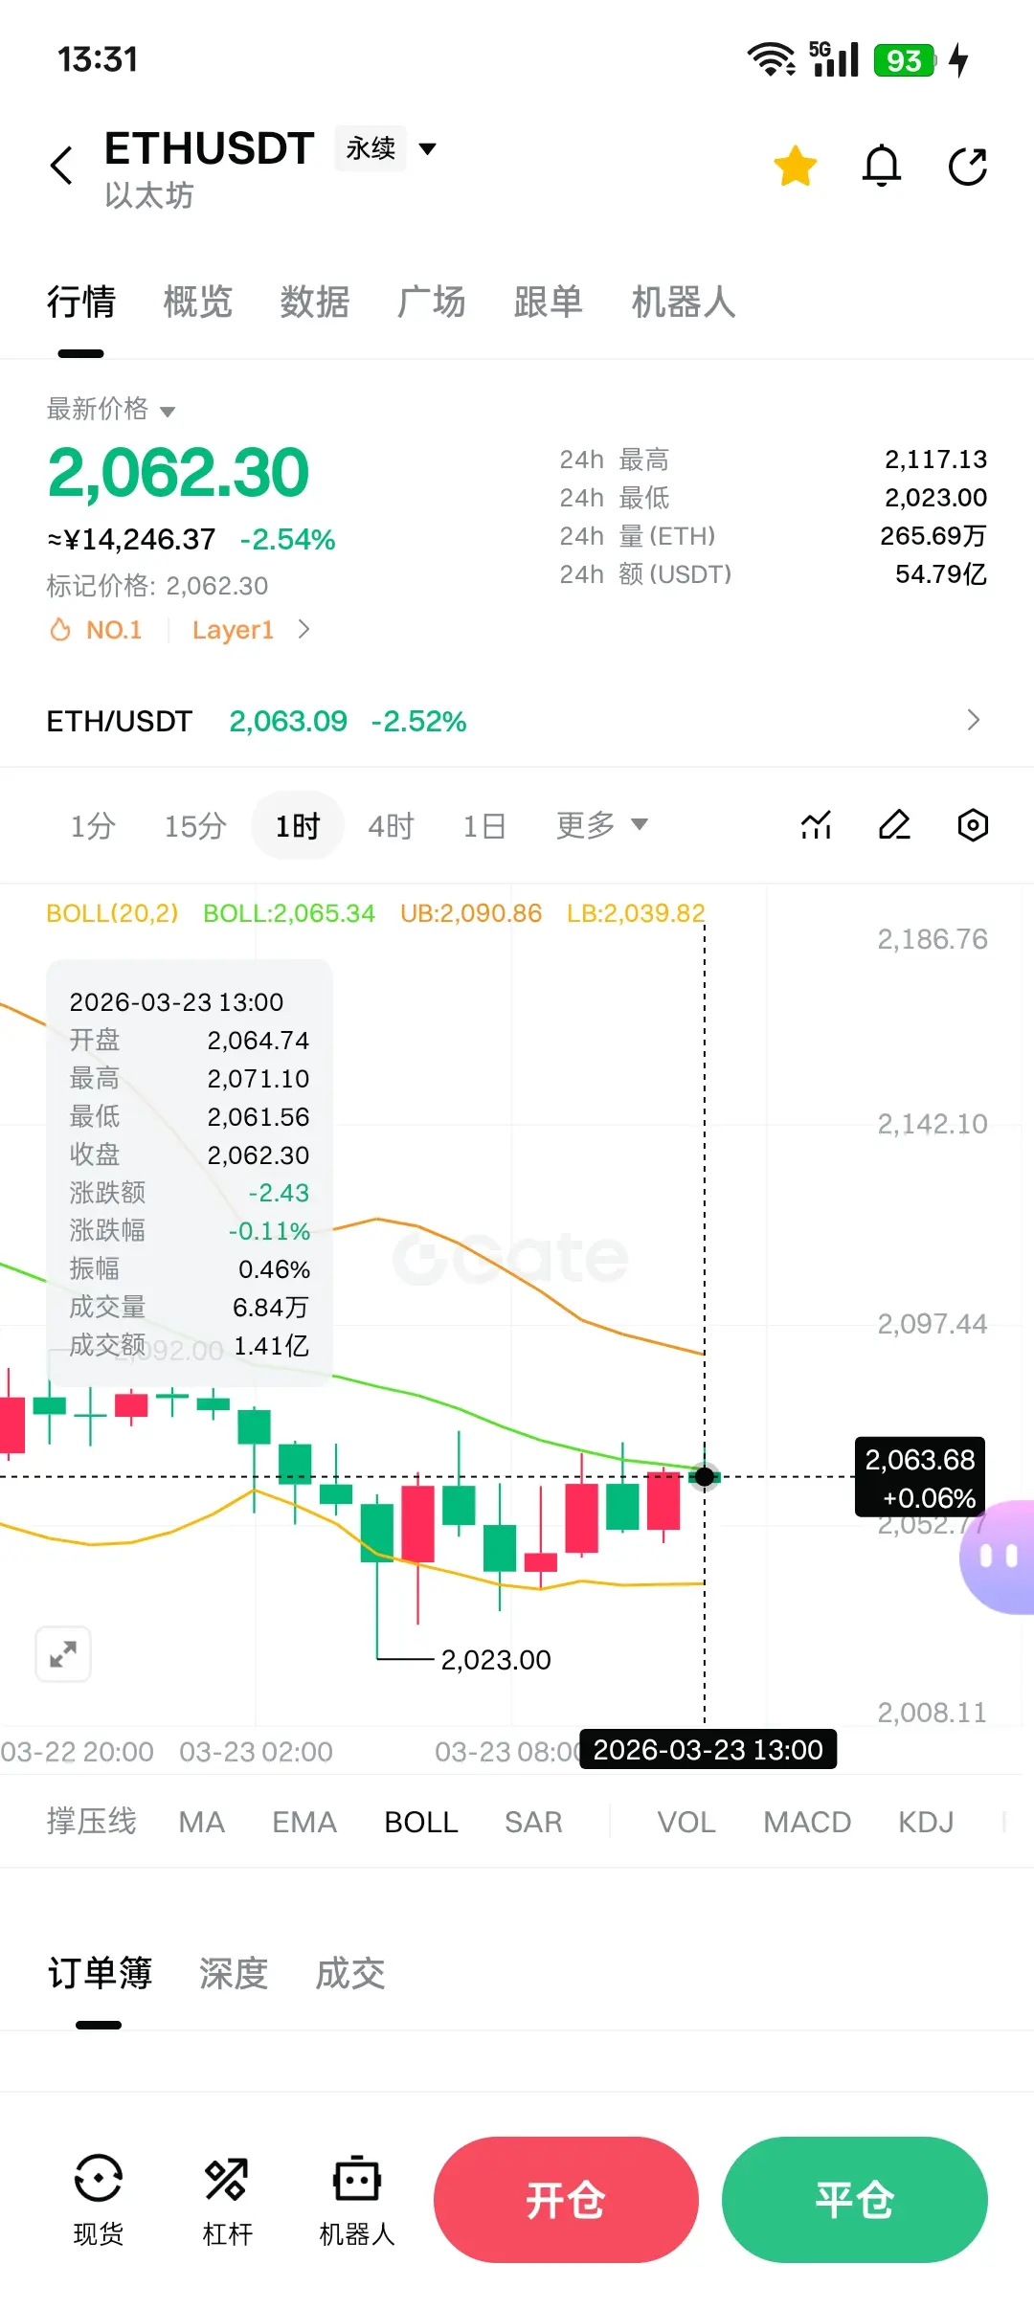Expand the chevron next to Layer1

click(303, 630)
